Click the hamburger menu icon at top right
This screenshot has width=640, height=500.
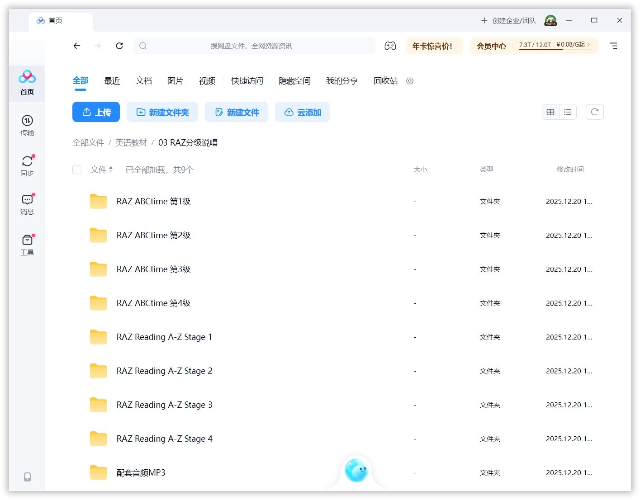pyautogui.click(x=614, y=46)
